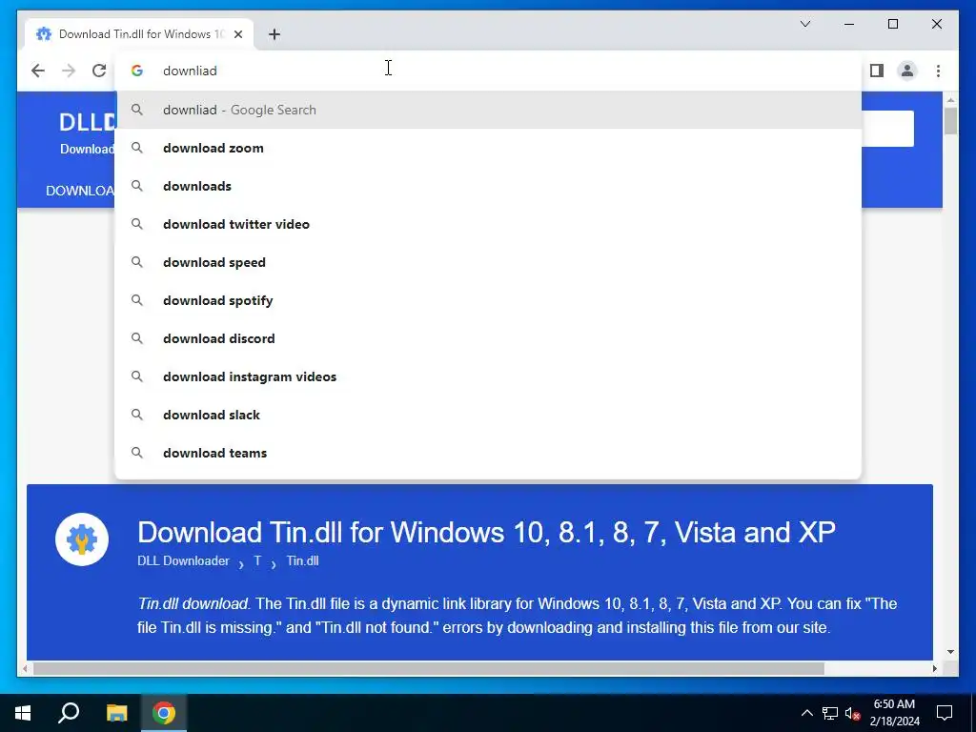Image resolution: width=976 pixels, height=732 pixels.
Task: Open the Windows Start menu
Action: pyautogui.click(x=23, y=713)
